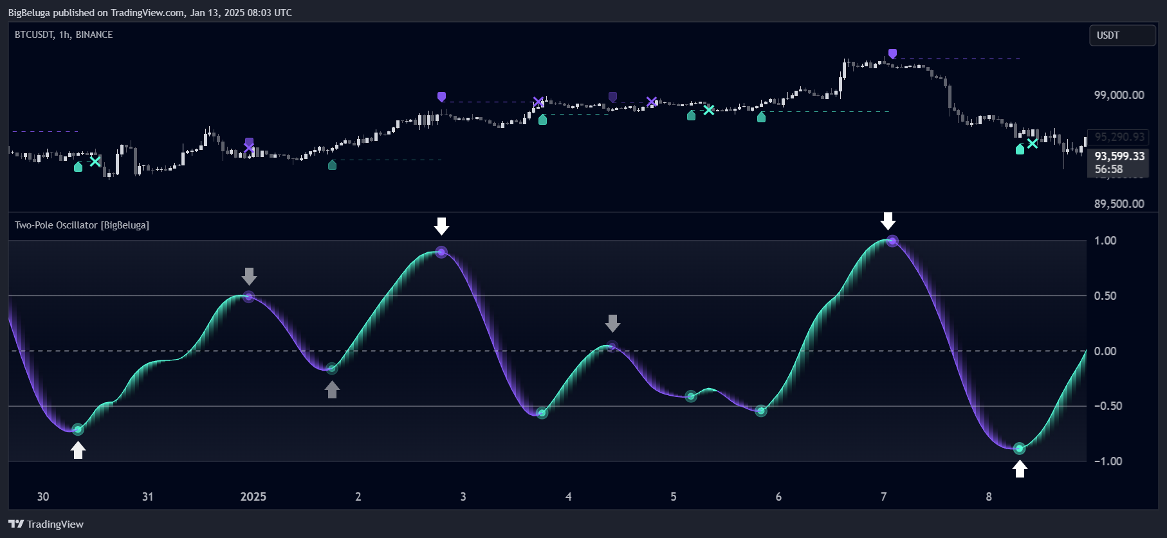Click the green oscillator trough dot before Jan 6
This screenshot has height=538, width=1167.
[761, 411]
